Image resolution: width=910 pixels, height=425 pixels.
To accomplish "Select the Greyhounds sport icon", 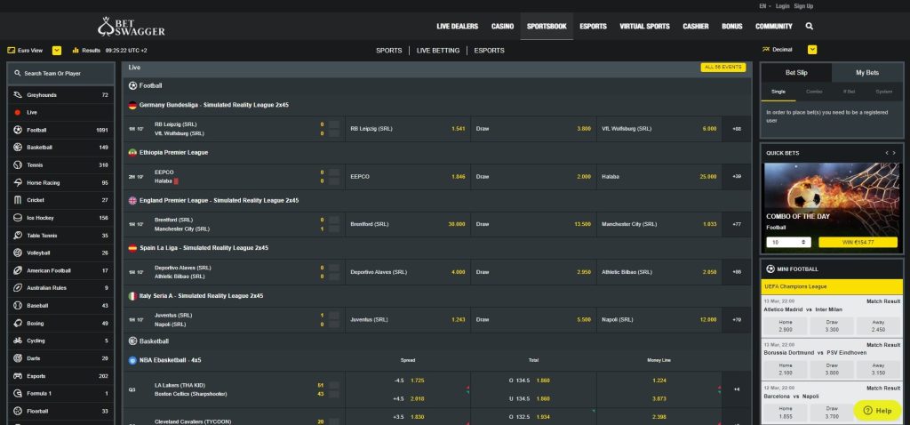I will tap(18, 94).
